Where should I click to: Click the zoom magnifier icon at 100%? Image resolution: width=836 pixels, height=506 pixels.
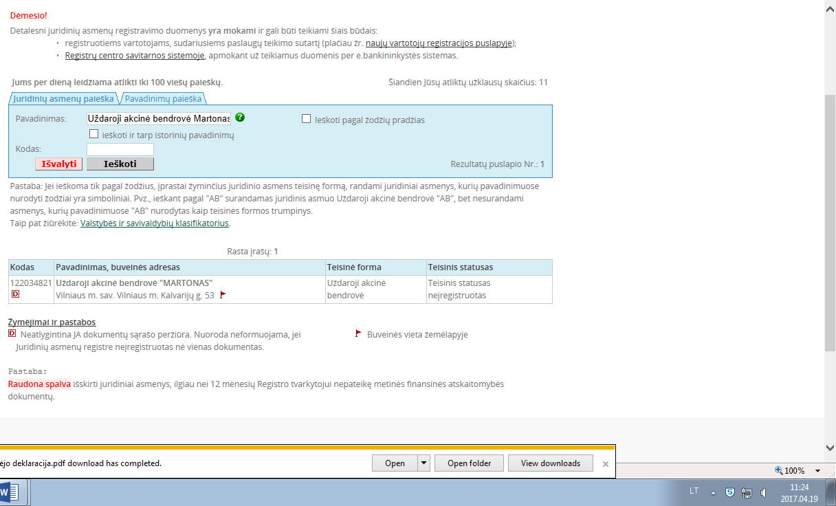[779, 471]
